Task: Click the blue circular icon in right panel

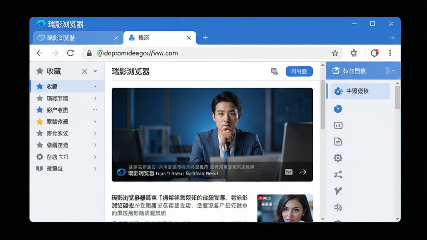Action: 338,109
